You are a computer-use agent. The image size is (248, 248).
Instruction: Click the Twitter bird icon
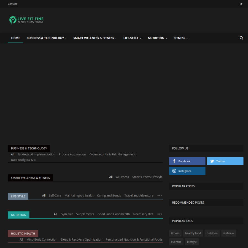(212, 161)
